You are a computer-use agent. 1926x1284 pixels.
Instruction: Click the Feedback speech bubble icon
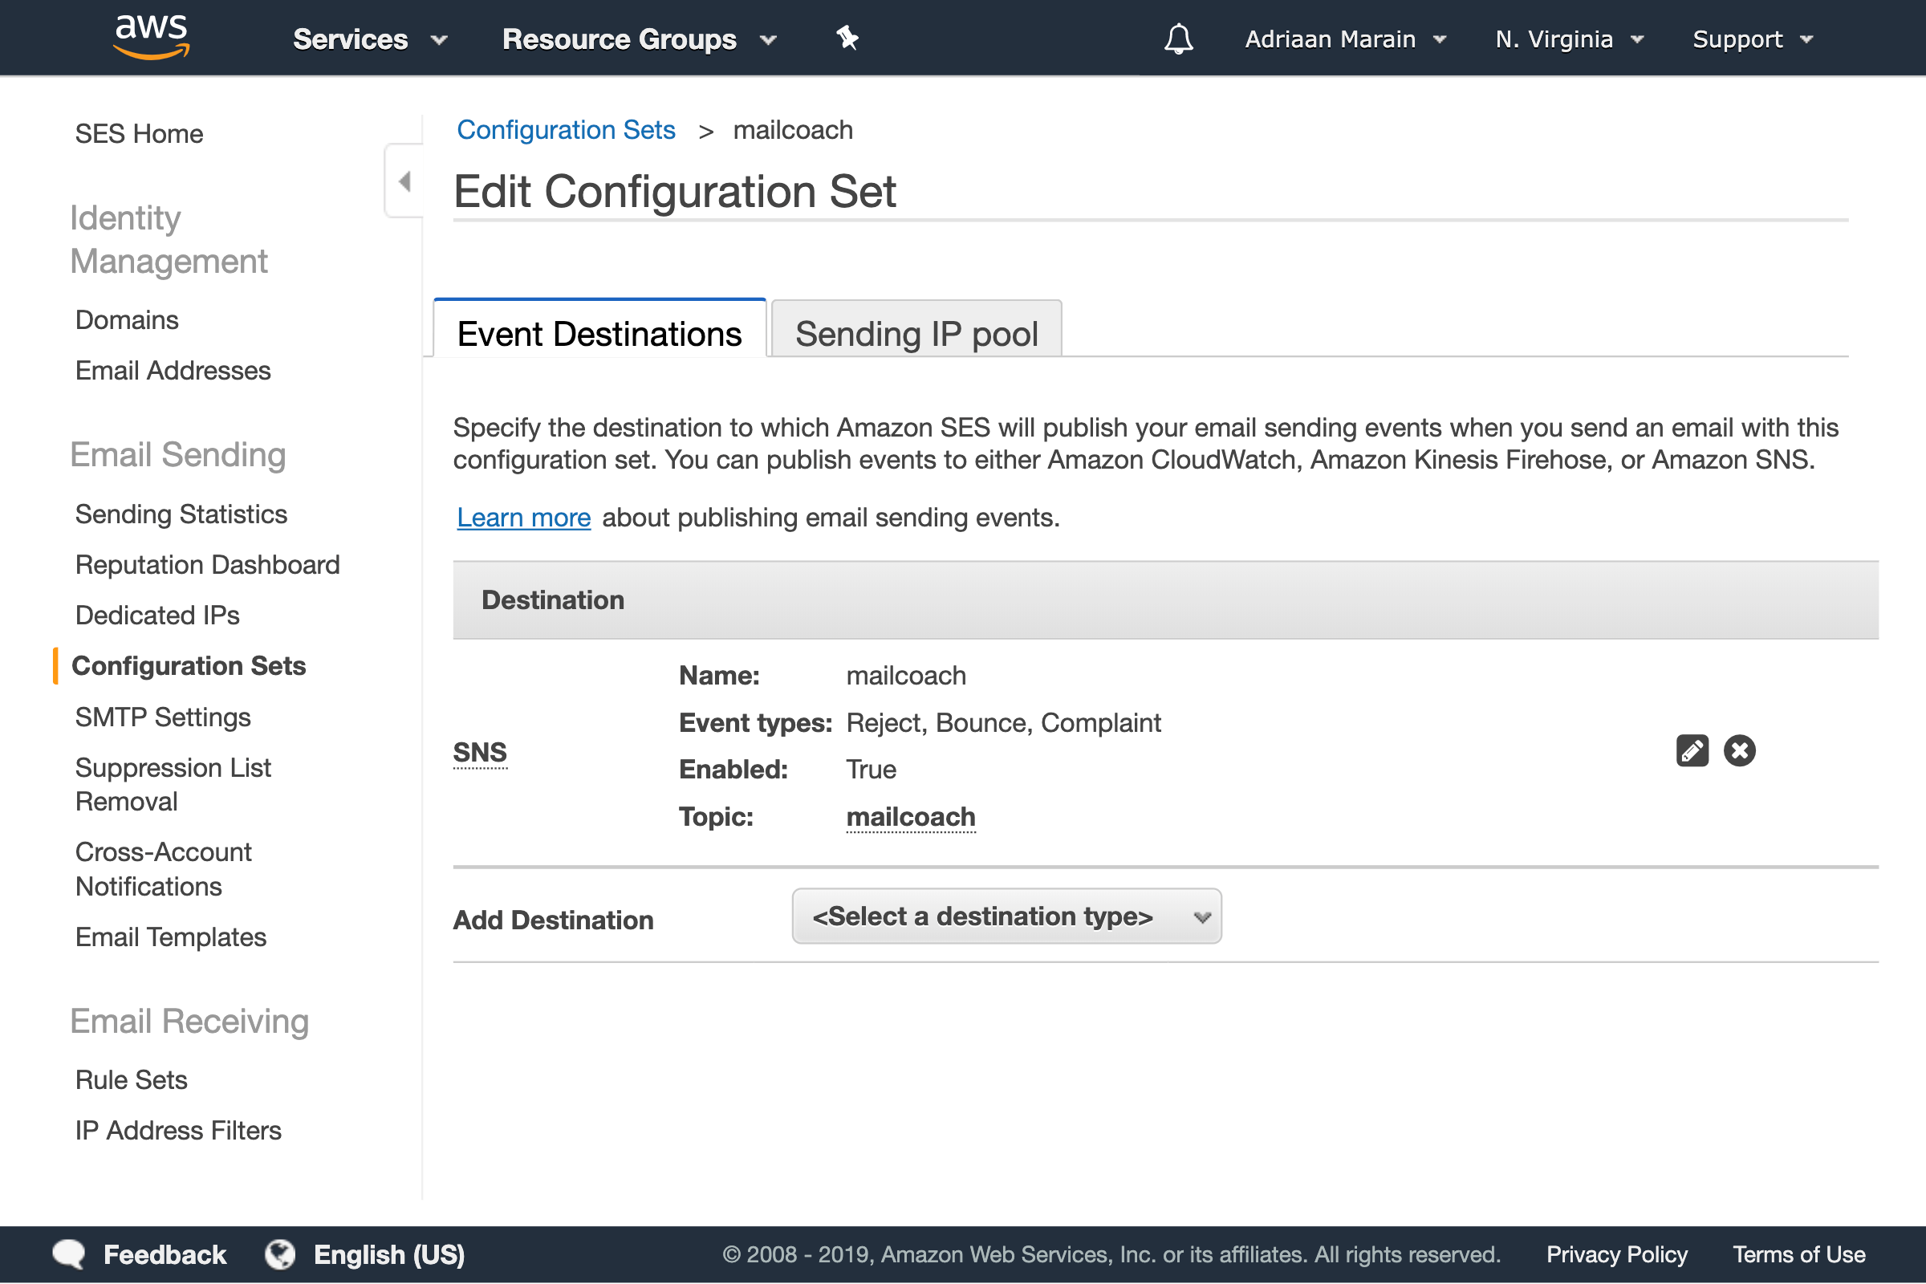pyautogui.click(x=69, y=1254)
